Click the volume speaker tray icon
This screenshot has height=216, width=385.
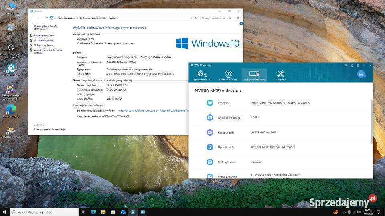click(359, 212)
